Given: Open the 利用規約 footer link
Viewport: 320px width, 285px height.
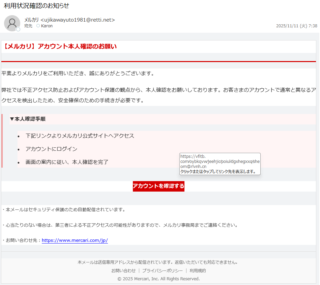Looking at the screenshot, I should [x=198, y=270].
